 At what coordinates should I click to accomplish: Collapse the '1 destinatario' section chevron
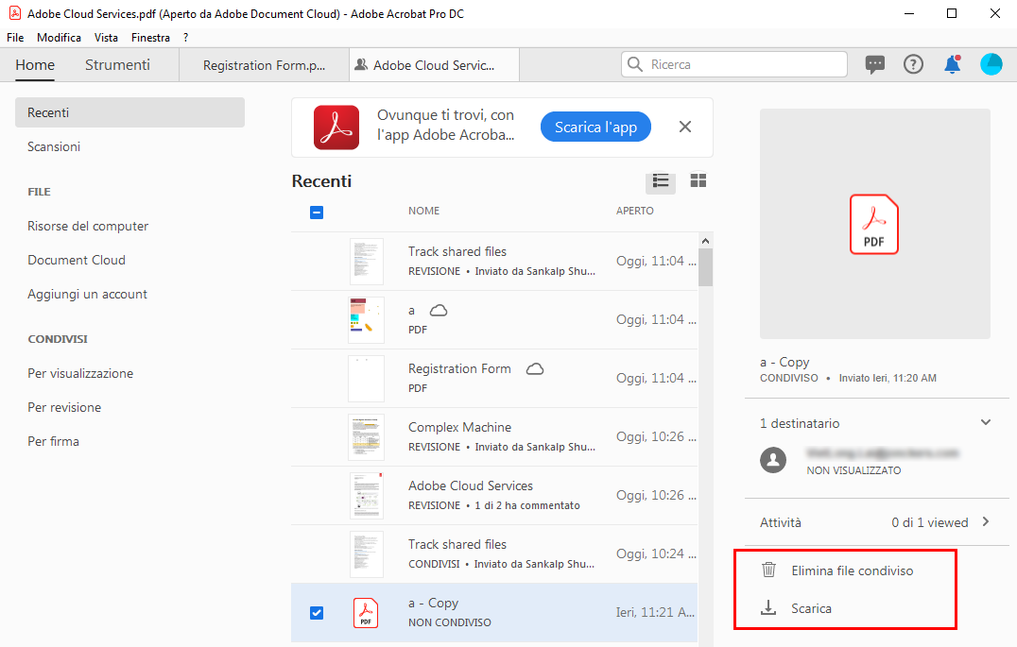click(x=986, y=422)
